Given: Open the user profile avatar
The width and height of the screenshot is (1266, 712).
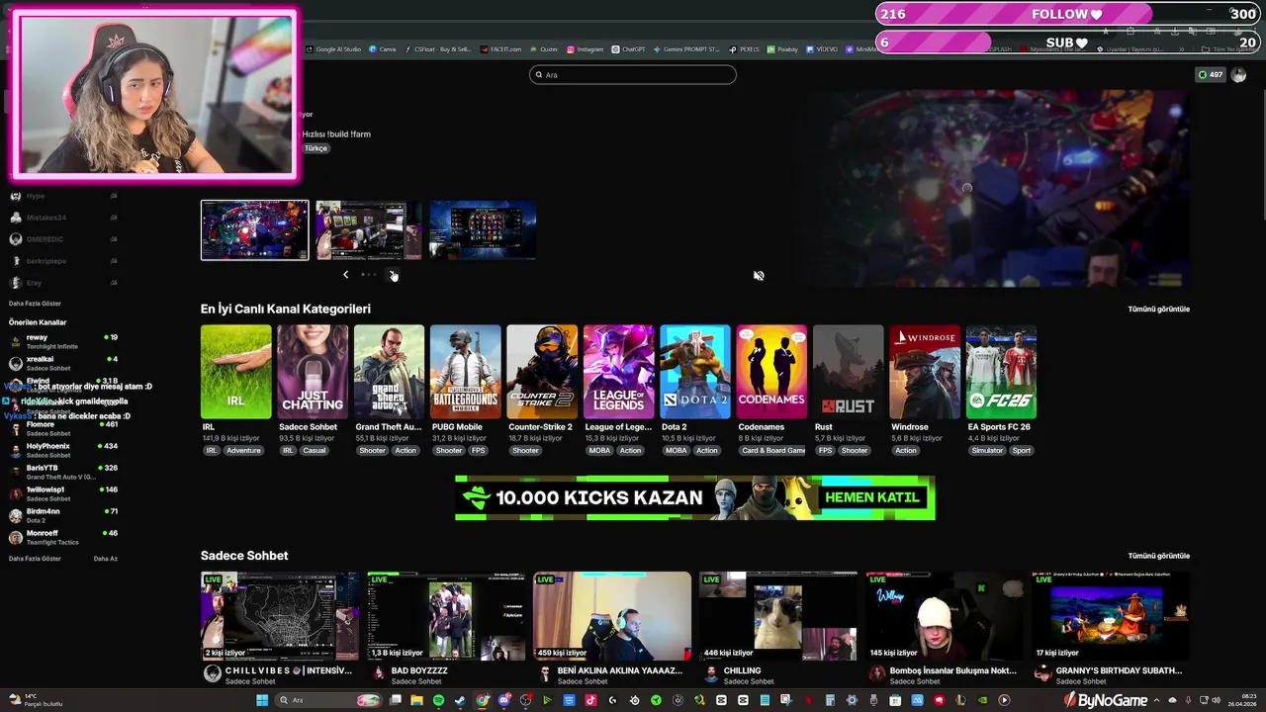Looking at the screenshot, I should pyautogui.click(x=1238, y=75).
